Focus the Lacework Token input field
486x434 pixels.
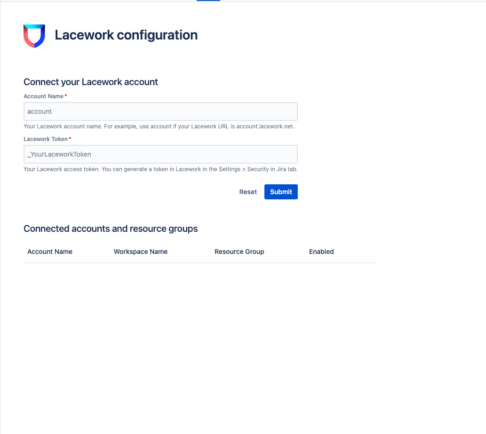160,154
